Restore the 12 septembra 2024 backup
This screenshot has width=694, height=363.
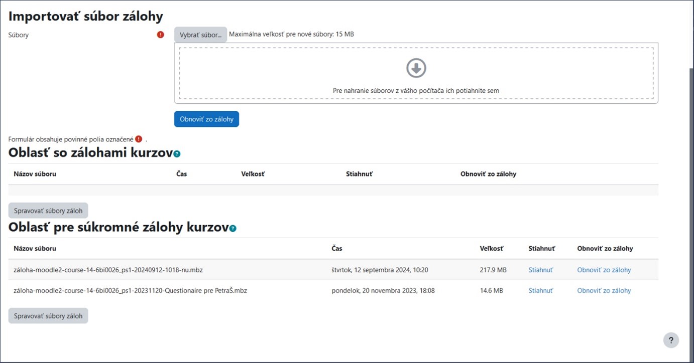pos(604,270)
